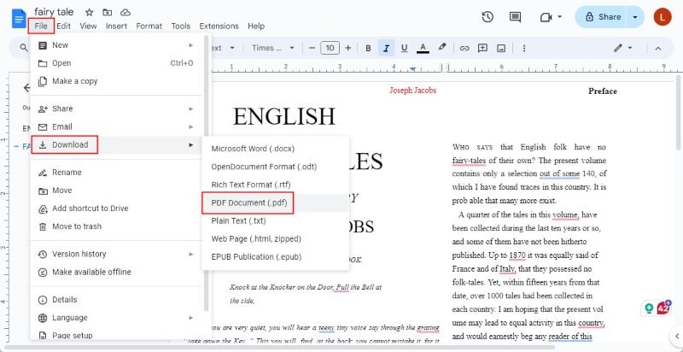683x352 pixels.
Task: Download as Web Page (.html, zipped)
Action: pyautogui.click(x=275, y=238)
